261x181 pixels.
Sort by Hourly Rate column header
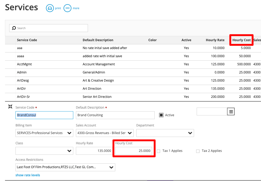[215, 40]
